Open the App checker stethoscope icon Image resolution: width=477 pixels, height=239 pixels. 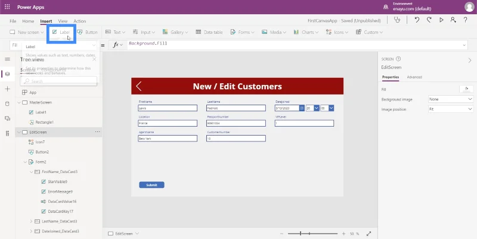397,20
